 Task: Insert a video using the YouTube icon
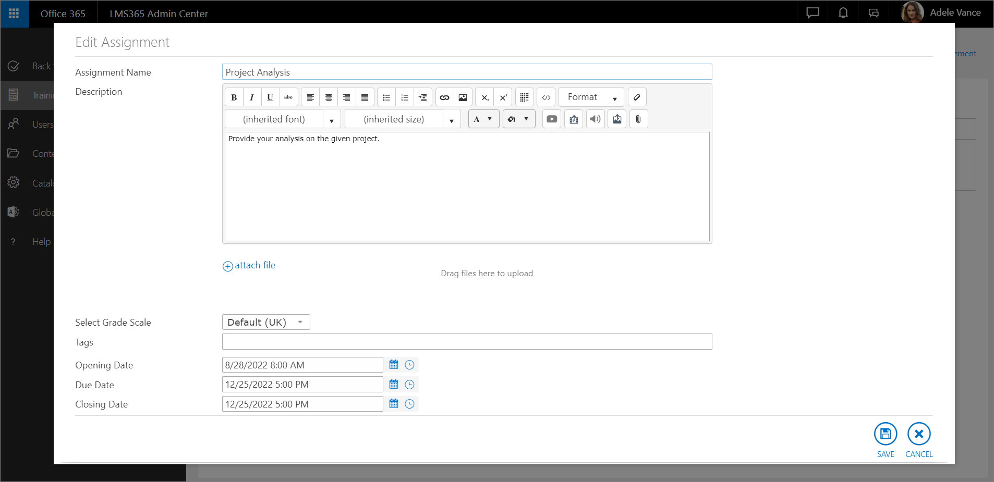[x=552, y=119]
